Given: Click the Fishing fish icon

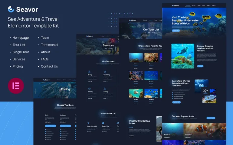Looking at the screenshot, I should pos(89,89).
